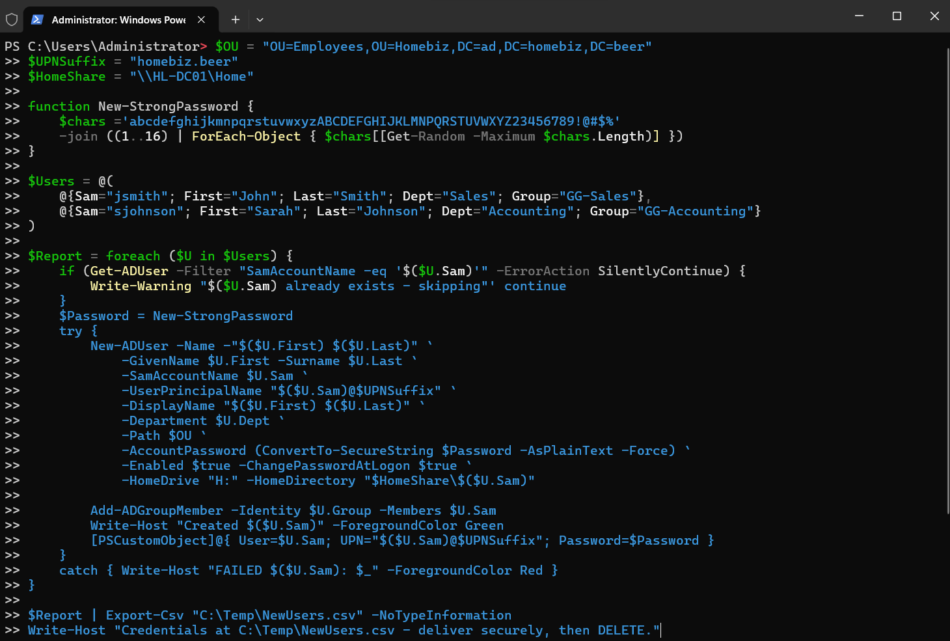
Task: Click the "Green" color value
Action: coord(485,525)
